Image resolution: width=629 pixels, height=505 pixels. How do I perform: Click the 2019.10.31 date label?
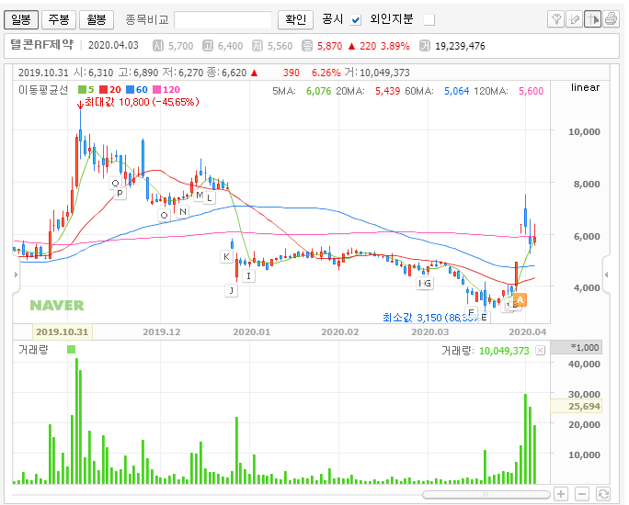point(63,332)
